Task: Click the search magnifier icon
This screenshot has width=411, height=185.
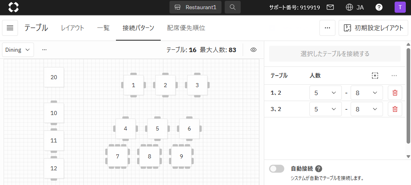Action: pyautogui.click(x=233, y=7)
